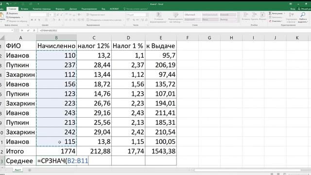Select column B header
Viewport: 311px width, 175px height.
(x=56, y=38)
